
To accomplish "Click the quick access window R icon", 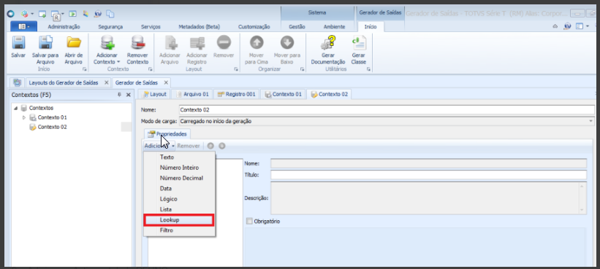I will tap(56, 15).
